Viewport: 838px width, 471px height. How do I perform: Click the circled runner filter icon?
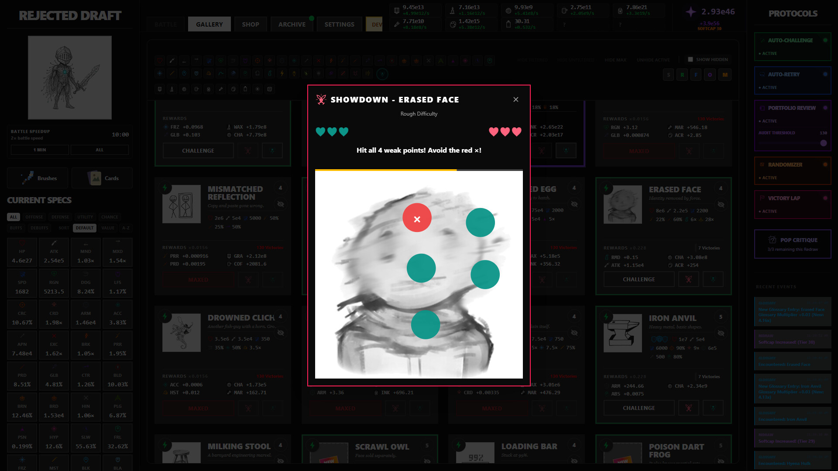coord(382,74)
